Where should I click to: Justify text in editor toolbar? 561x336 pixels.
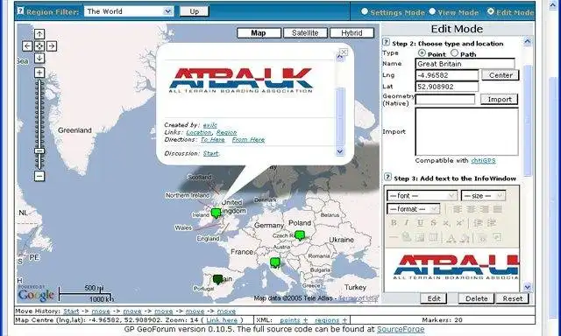[497, 209]
